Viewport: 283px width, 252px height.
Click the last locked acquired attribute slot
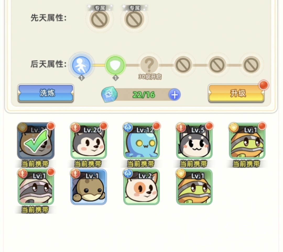pyautogui.click(x=251, y=65)
